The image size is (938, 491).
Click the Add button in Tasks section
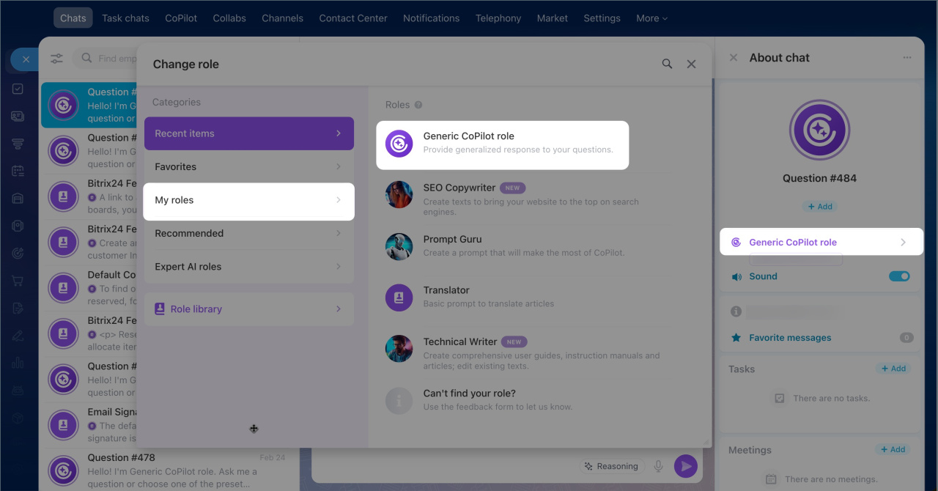click(893, 369)
